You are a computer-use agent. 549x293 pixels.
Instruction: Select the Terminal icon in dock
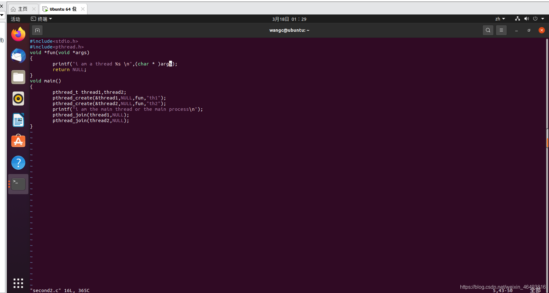[x=18, y=184]
